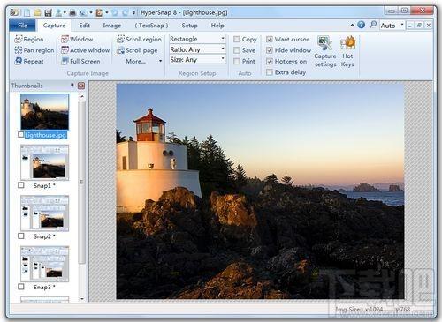
Task: Enable the Extra delay checkbox
Action: coord(270,72)
